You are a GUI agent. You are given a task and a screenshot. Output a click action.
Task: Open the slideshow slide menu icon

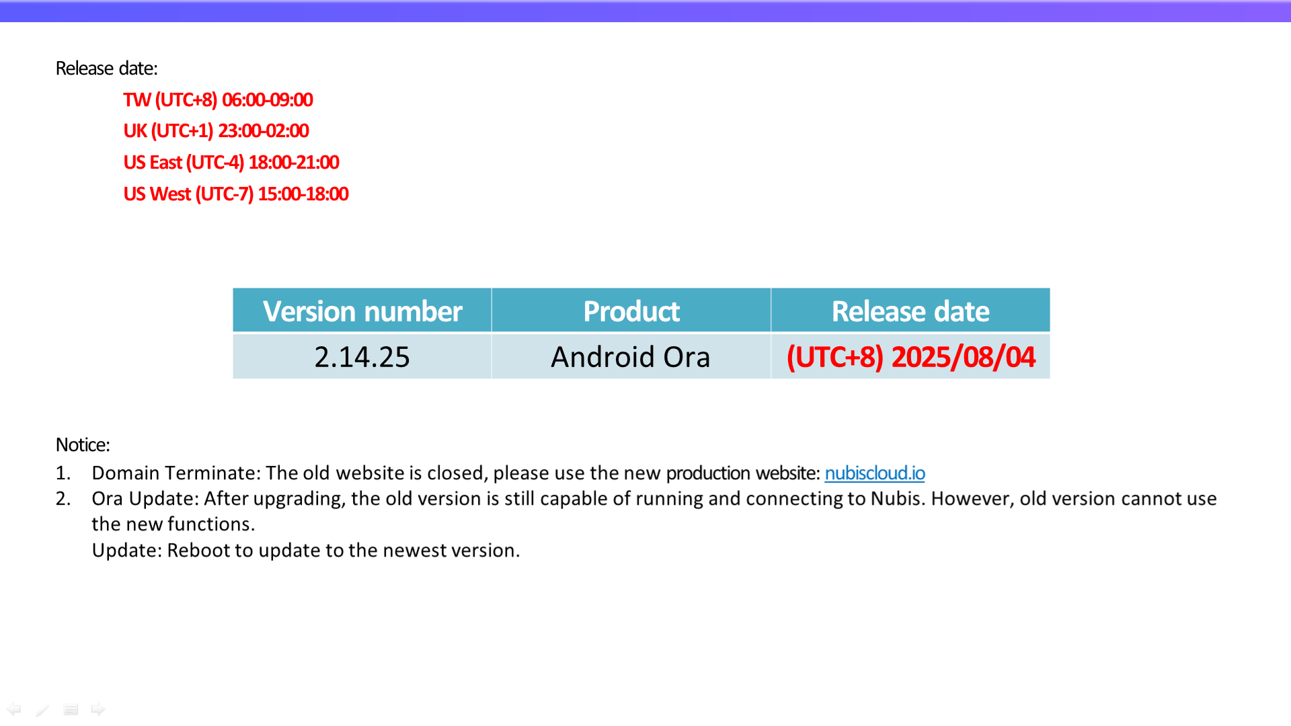tap(71, 710)
